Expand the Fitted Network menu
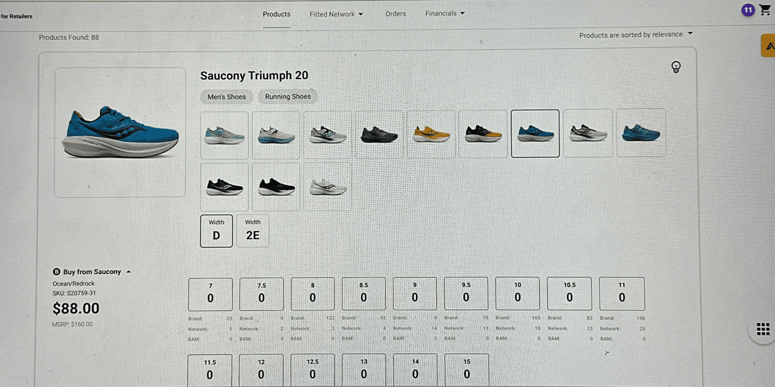The image size is (775, 387). pos(336,14)
